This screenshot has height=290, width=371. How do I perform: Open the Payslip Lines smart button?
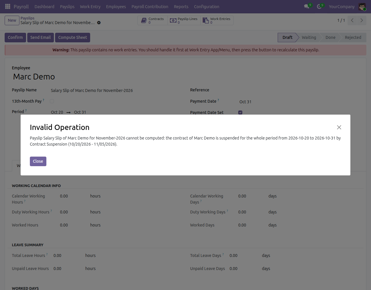coord(184,21)
